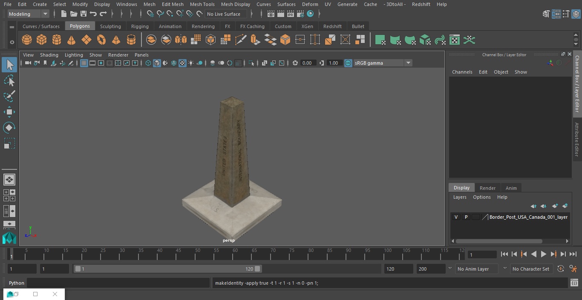The height and width of the screenshot is (300, 582).
Task: Toggle wireframe display in viewport toolbar
Action: pos(148,63)
